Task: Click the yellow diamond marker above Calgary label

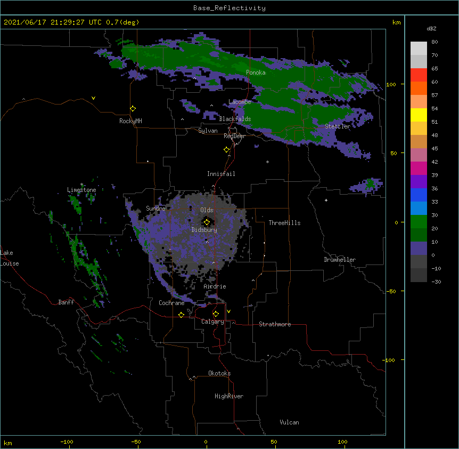Action: [216, 314]
